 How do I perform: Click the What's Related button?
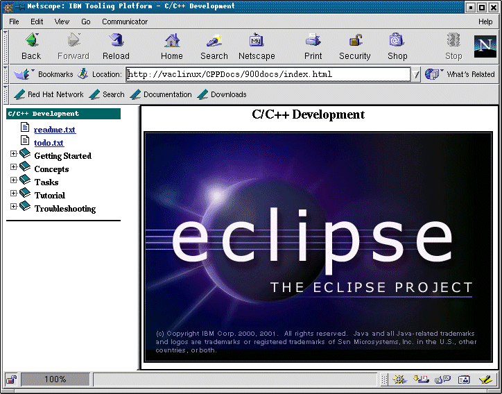(x=461, y=74)
